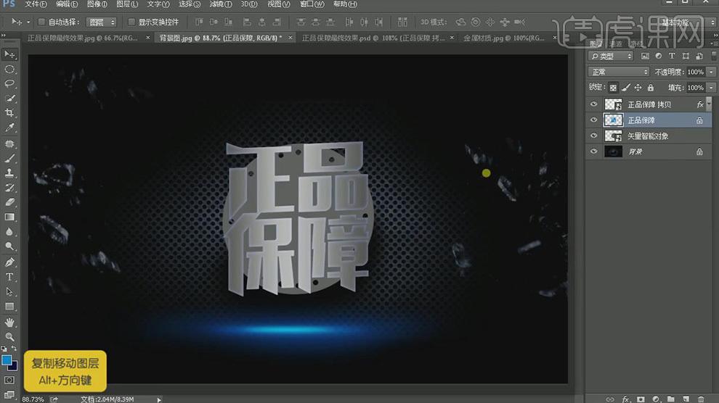Click the add layer style fx icon
This screenshot has width=719, height=403.
pyautogui.click(x=625, y=399)
